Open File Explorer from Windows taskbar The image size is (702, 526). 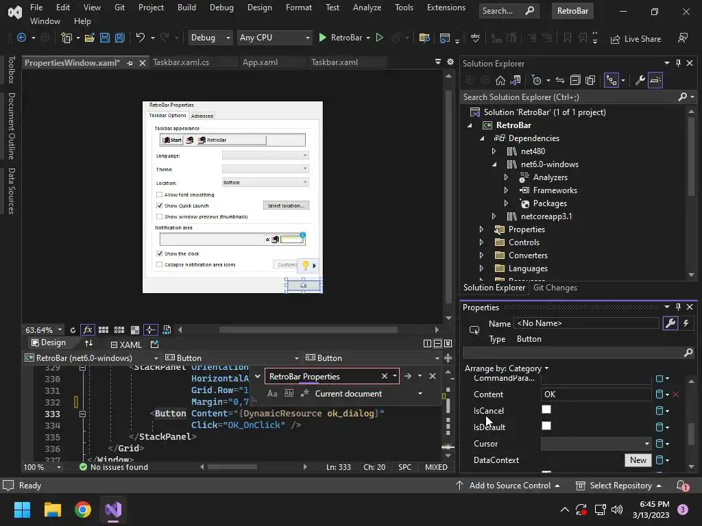(52, 510)
